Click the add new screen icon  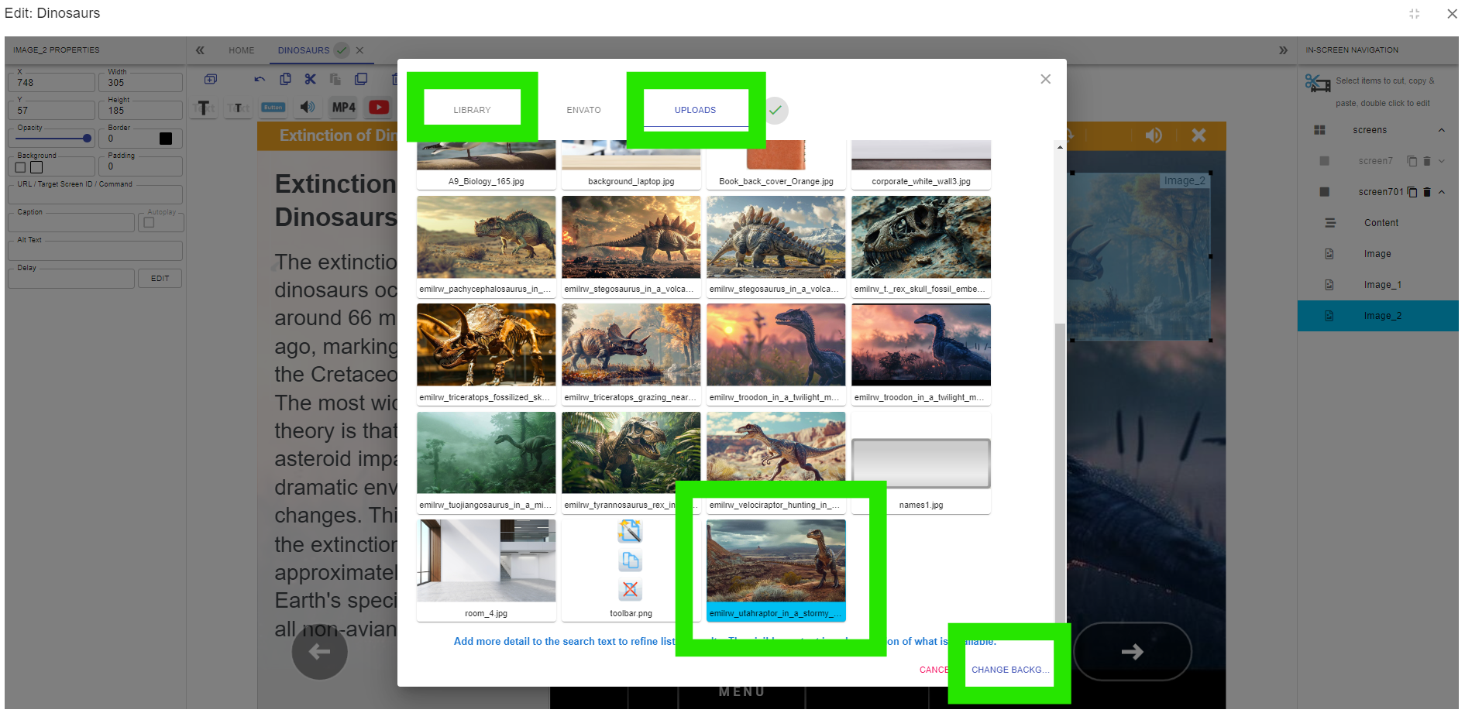[x=211, y=79]
